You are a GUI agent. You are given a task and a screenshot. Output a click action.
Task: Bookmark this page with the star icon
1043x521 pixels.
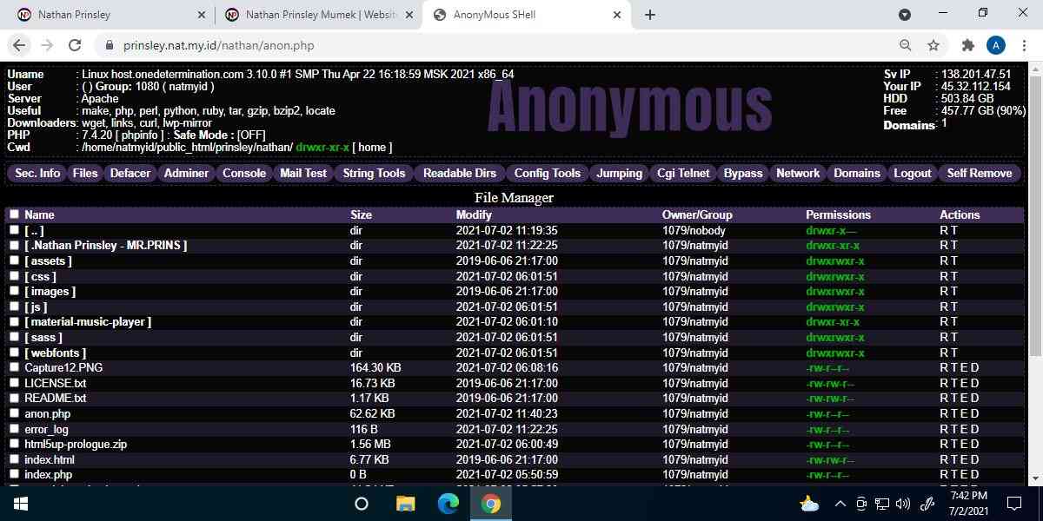tap(933, 45)
